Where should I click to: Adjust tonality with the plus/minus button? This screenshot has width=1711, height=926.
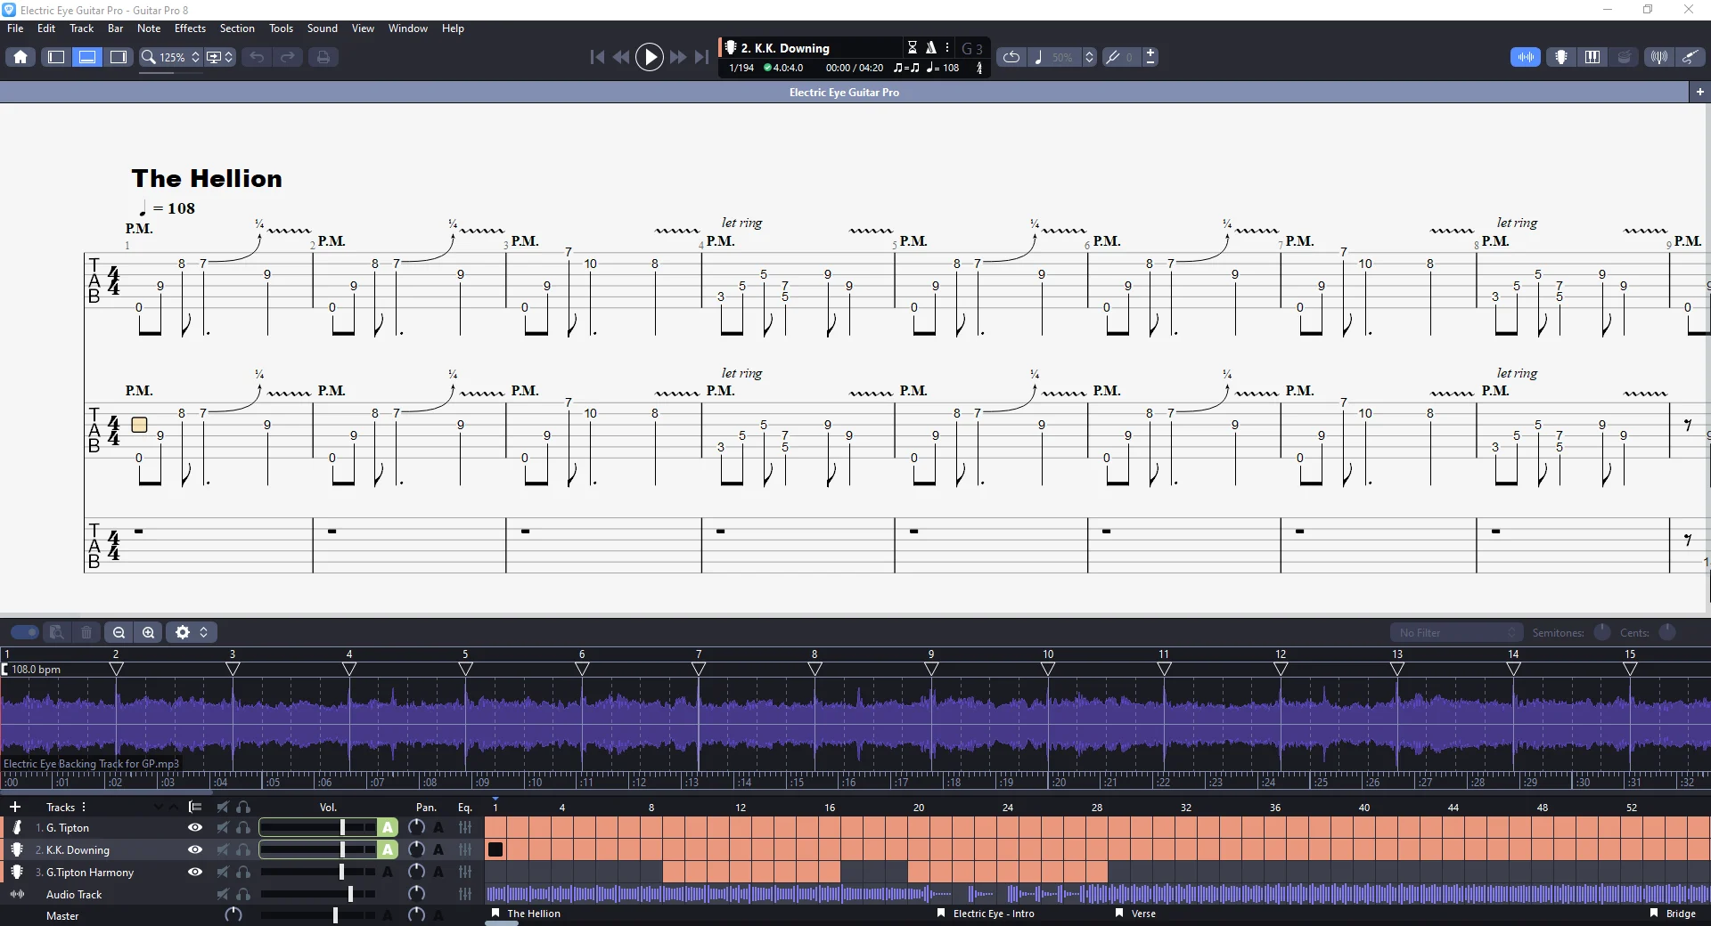click(1150, 57)
